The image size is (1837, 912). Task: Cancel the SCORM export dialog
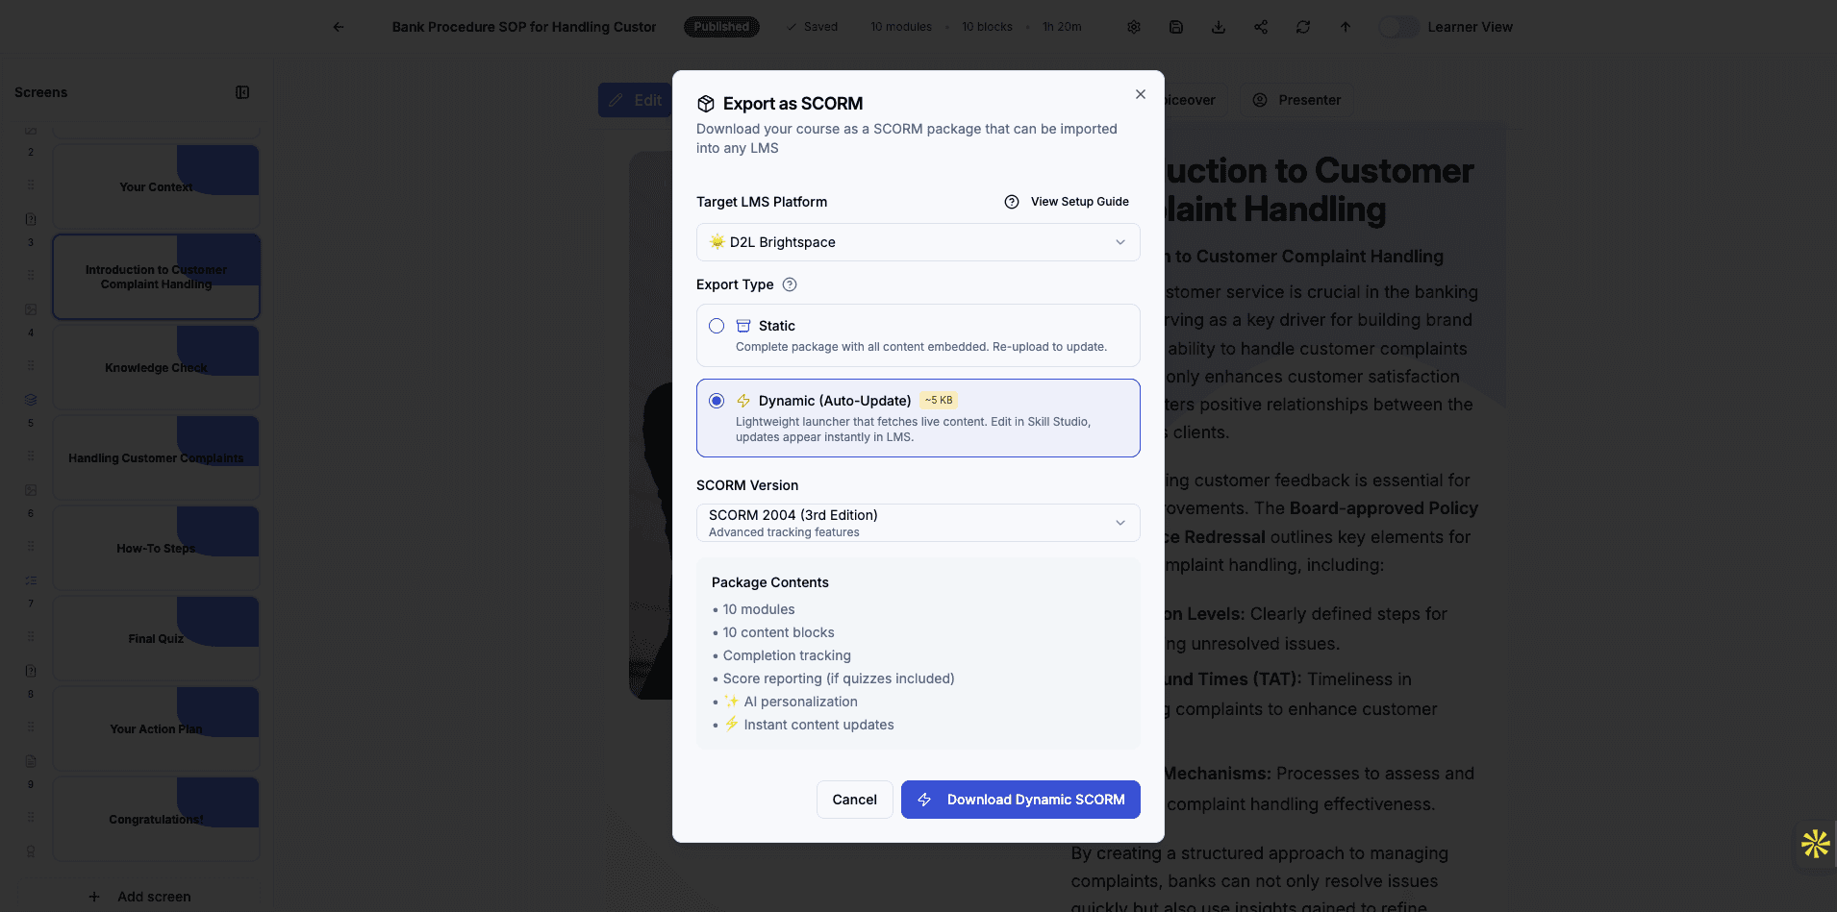(854, 799)
